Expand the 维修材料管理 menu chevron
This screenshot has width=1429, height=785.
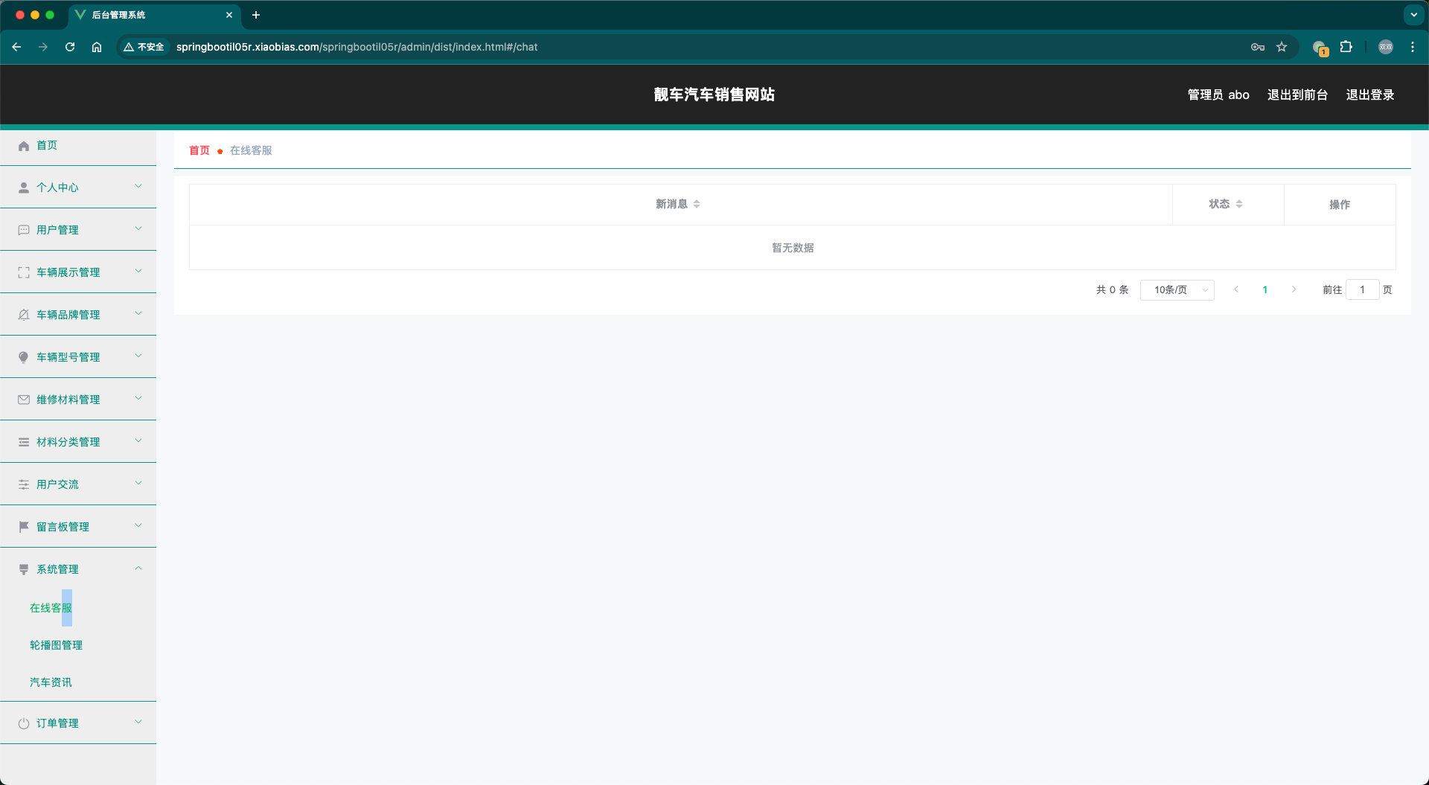pos(138,398)
